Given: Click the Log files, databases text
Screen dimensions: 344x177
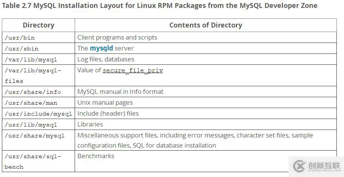Looking at the screenshot, I should point(106,59).
